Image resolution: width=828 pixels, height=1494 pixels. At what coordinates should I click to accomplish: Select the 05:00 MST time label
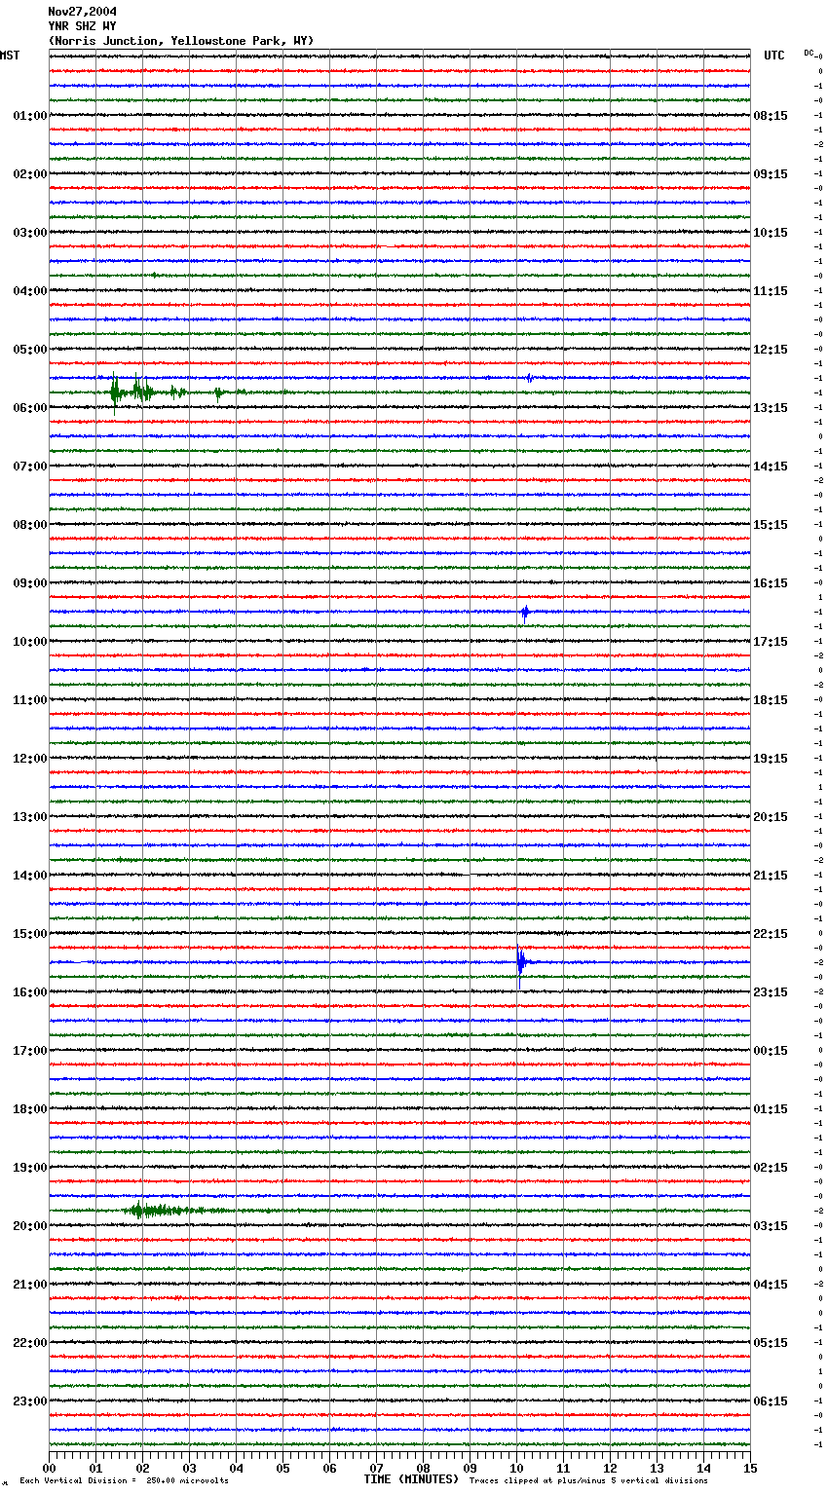(30, 350)
